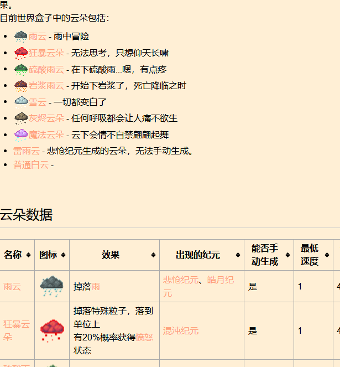
Task: Click the lava cloud icon in list
Action: click(x=21, y=86)
